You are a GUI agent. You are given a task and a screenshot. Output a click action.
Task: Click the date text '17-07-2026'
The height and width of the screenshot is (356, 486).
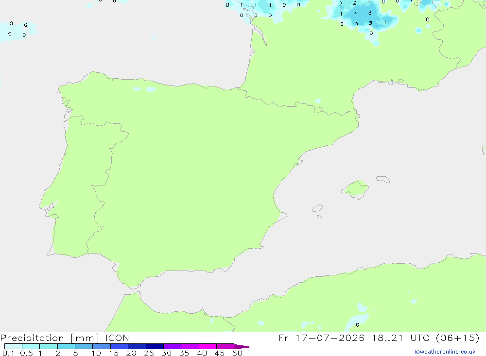tap(330, 338)
